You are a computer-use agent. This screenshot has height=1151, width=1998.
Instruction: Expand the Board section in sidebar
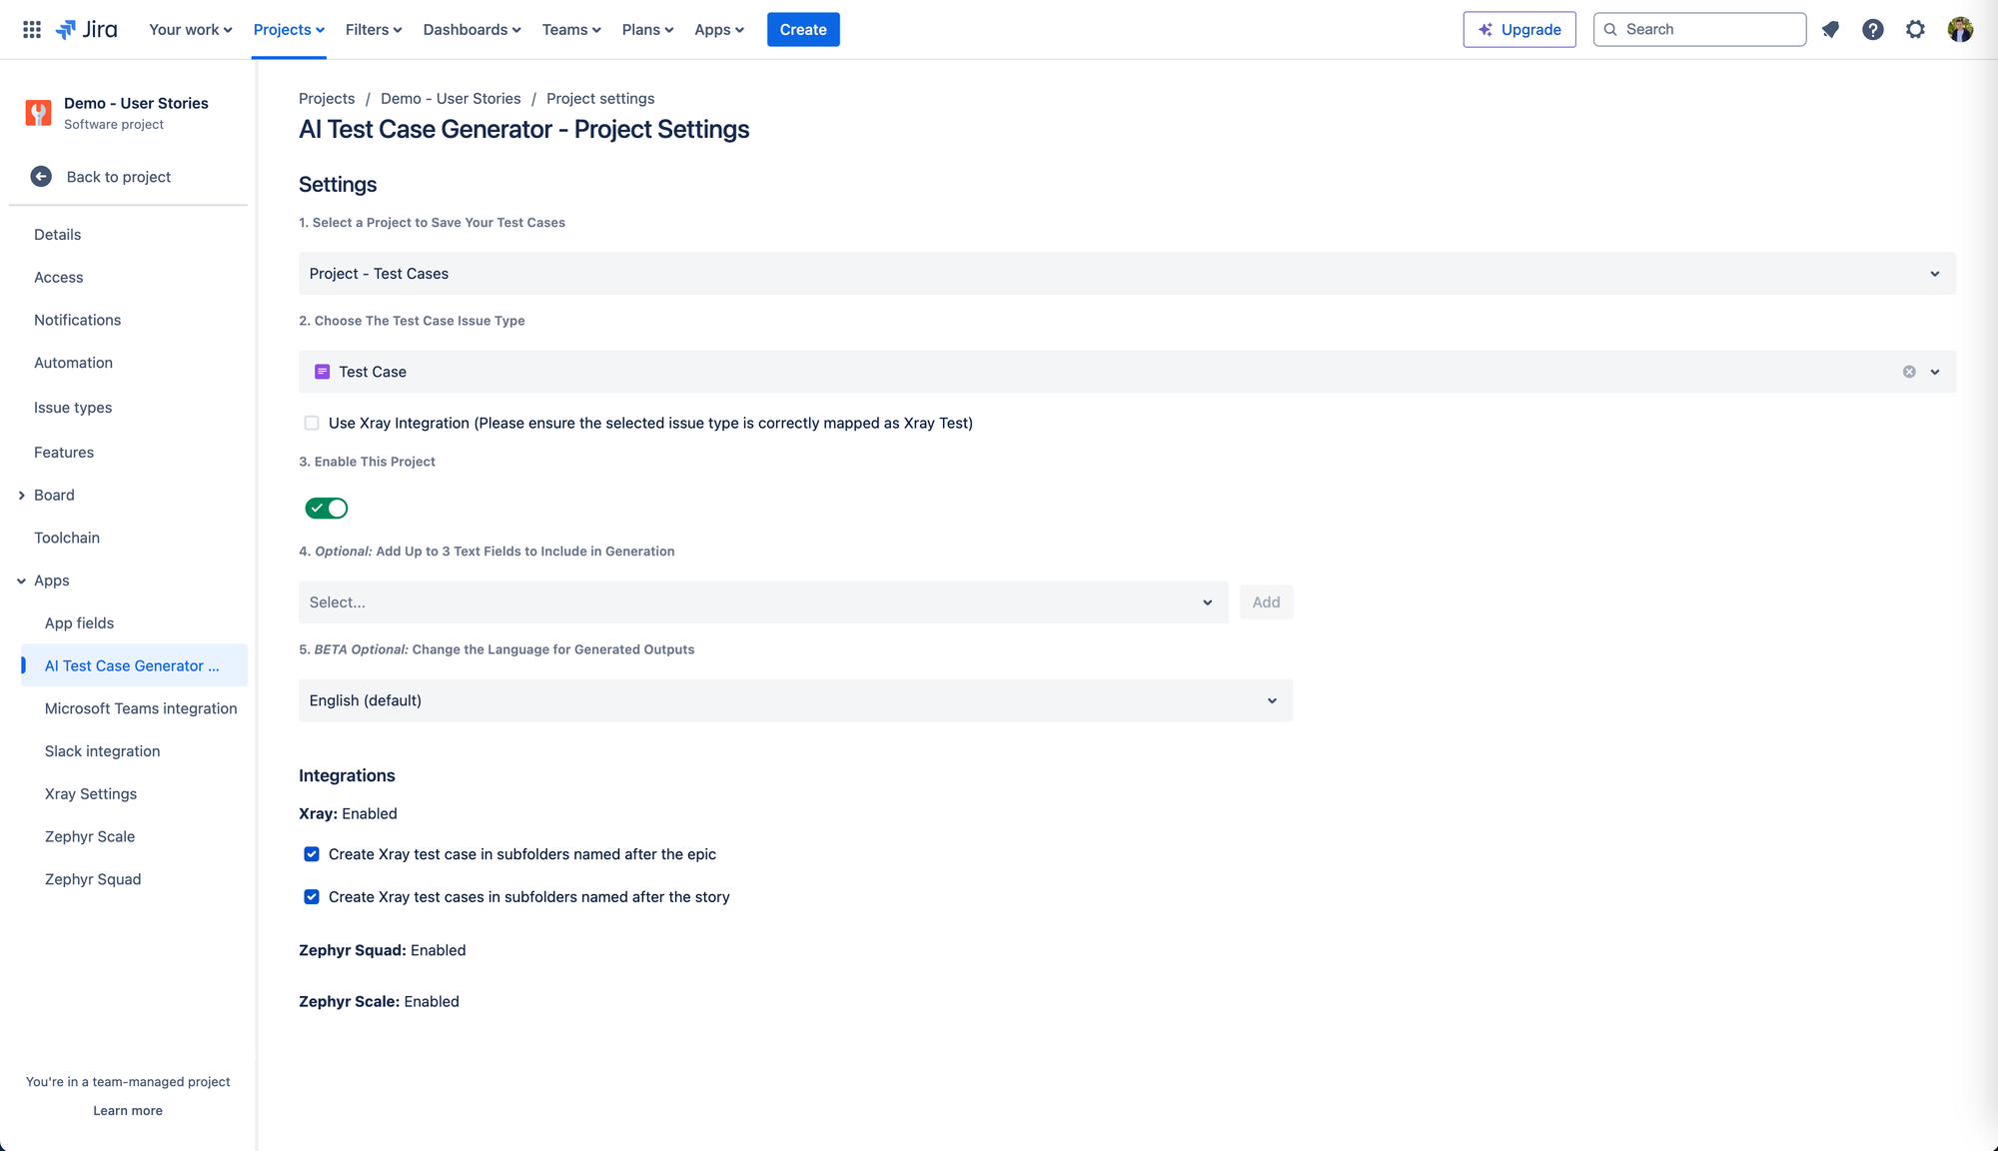pyautogui.click(x=21, y=496)
